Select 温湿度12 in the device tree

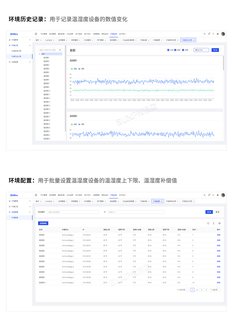(x=47, y=98)
